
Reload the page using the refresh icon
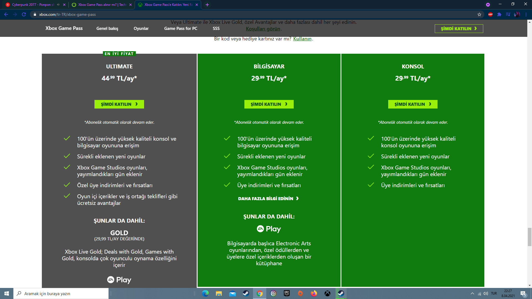(24, 14)
